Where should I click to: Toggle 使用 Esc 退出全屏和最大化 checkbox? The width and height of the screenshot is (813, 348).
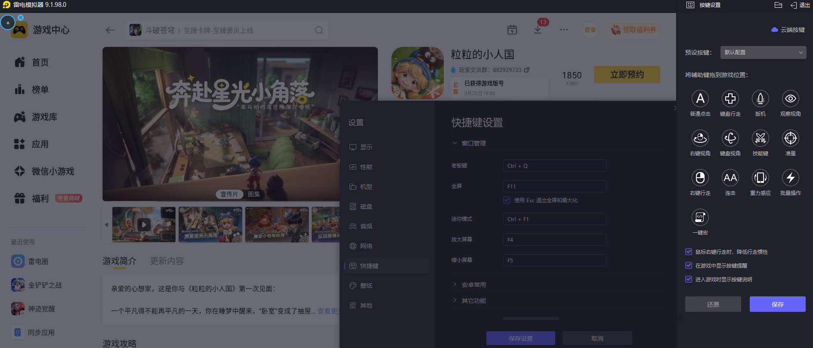tap(507, 200)
